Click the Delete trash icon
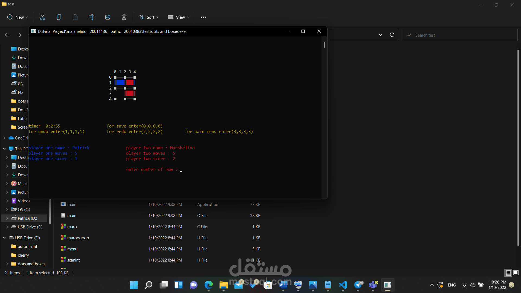This screenshot has width=521, height=293. coord(124,17)
